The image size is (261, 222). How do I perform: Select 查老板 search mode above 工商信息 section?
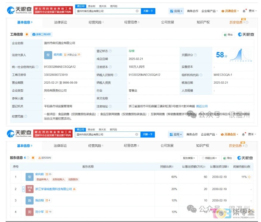tap(92, 6)
